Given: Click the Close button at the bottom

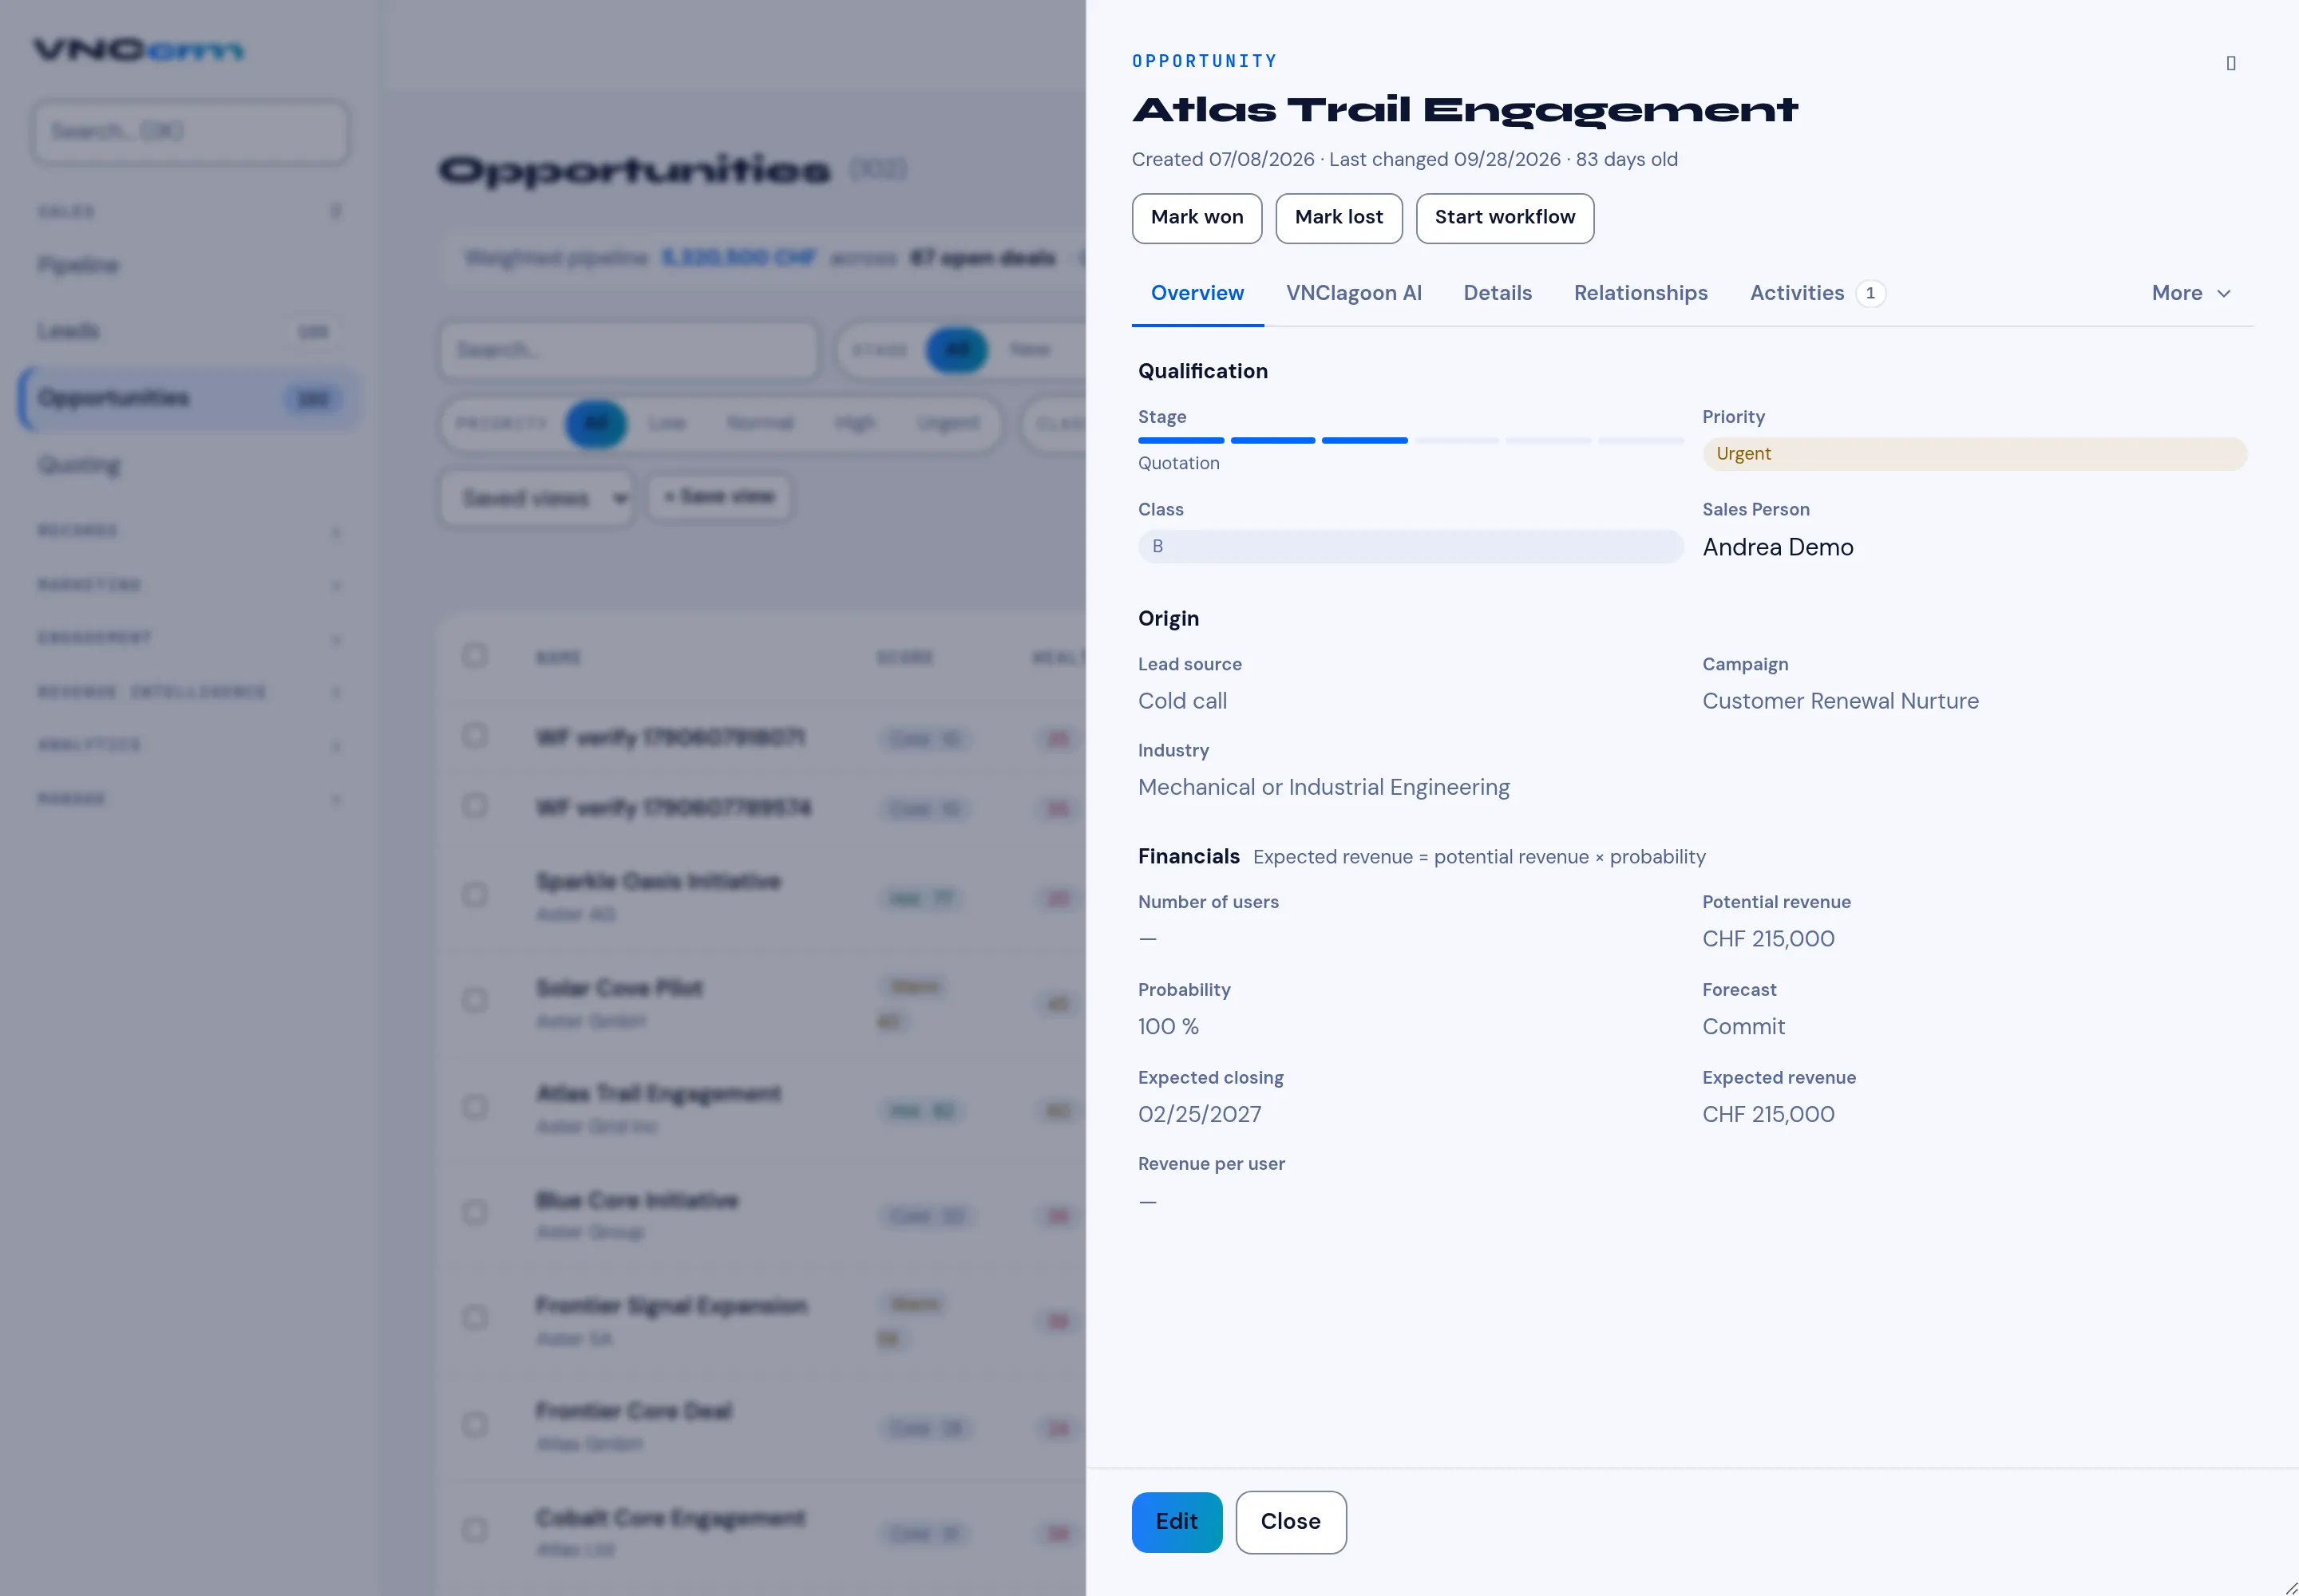Looking at the screenshot, I should 1291,1522.
